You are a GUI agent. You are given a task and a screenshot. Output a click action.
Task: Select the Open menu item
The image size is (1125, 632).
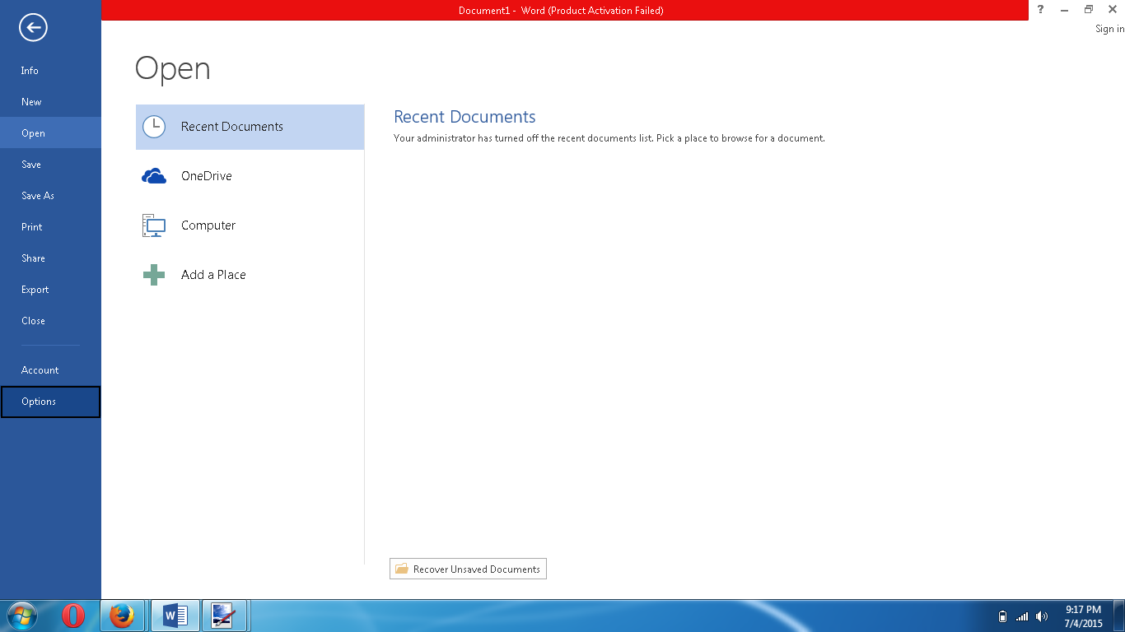(x=50, y=133)
